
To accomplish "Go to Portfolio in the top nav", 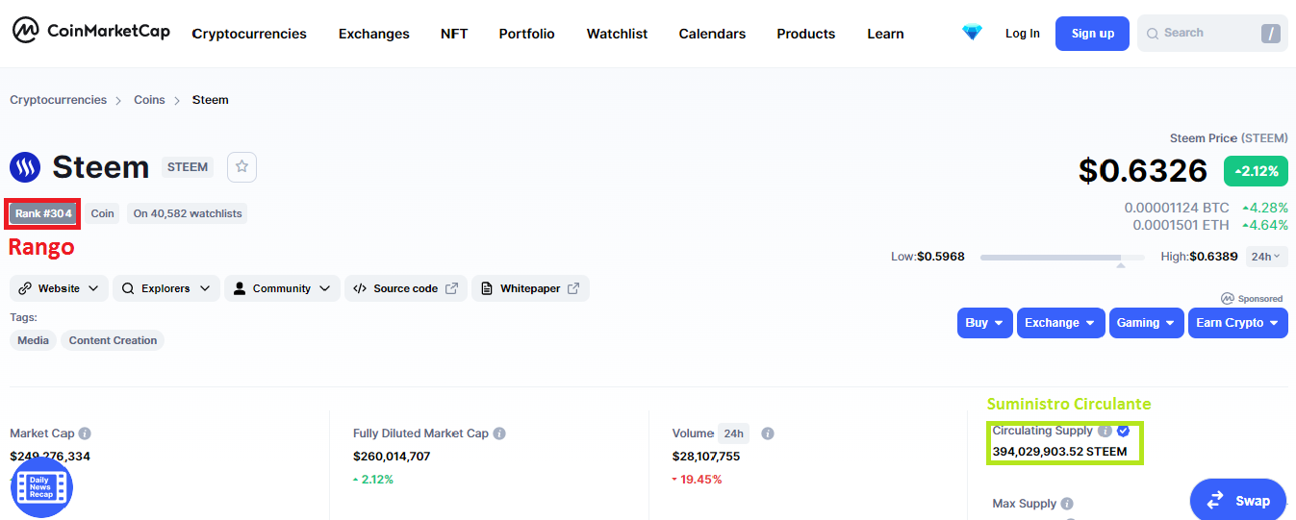I will [526, 34].
